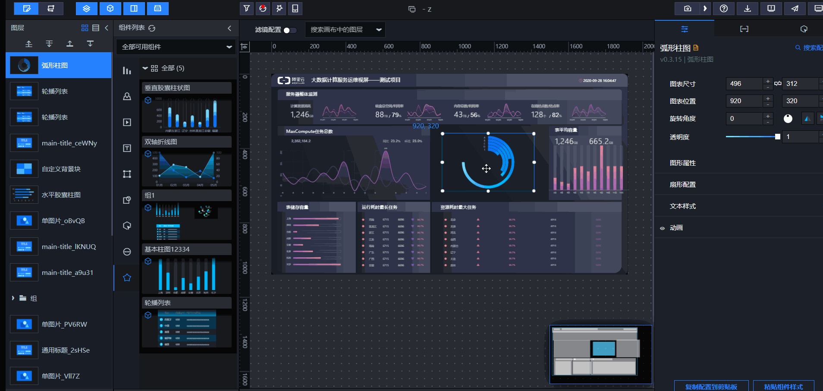Select the 单图片_PV6RW layer
The image size is (823, 391).
point(59,324)
